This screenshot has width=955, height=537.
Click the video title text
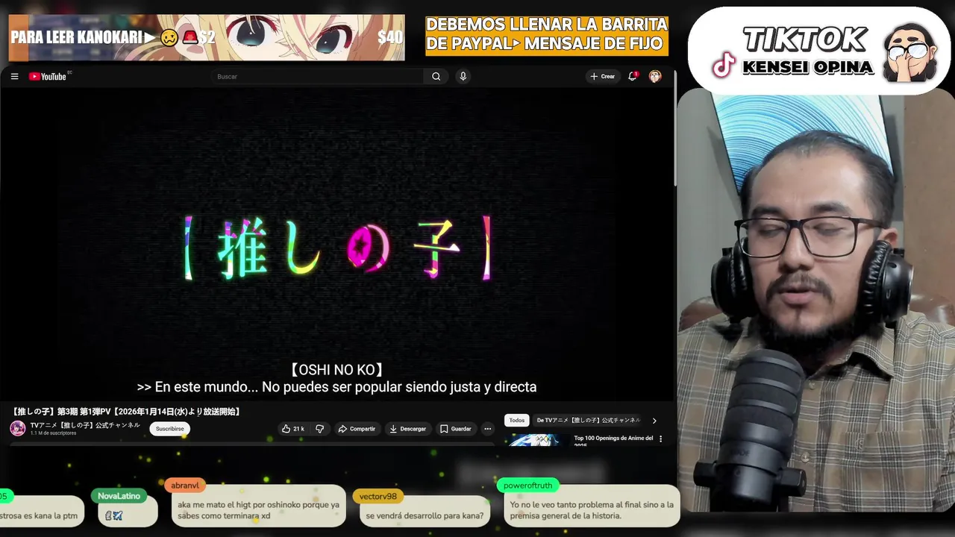(126, 412)
